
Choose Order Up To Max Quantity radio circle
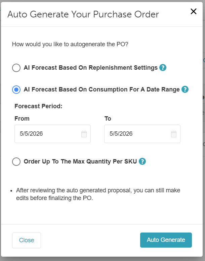(x=16, y=161)
